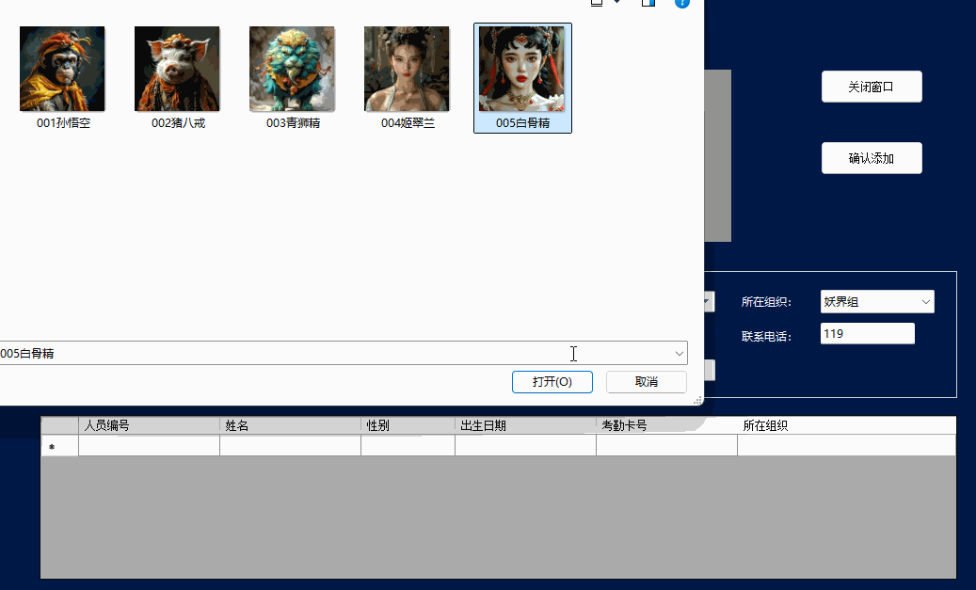Screen dimensions: 976x590
Task: Click the 确认添加 button
Action: tap(872, 158)
